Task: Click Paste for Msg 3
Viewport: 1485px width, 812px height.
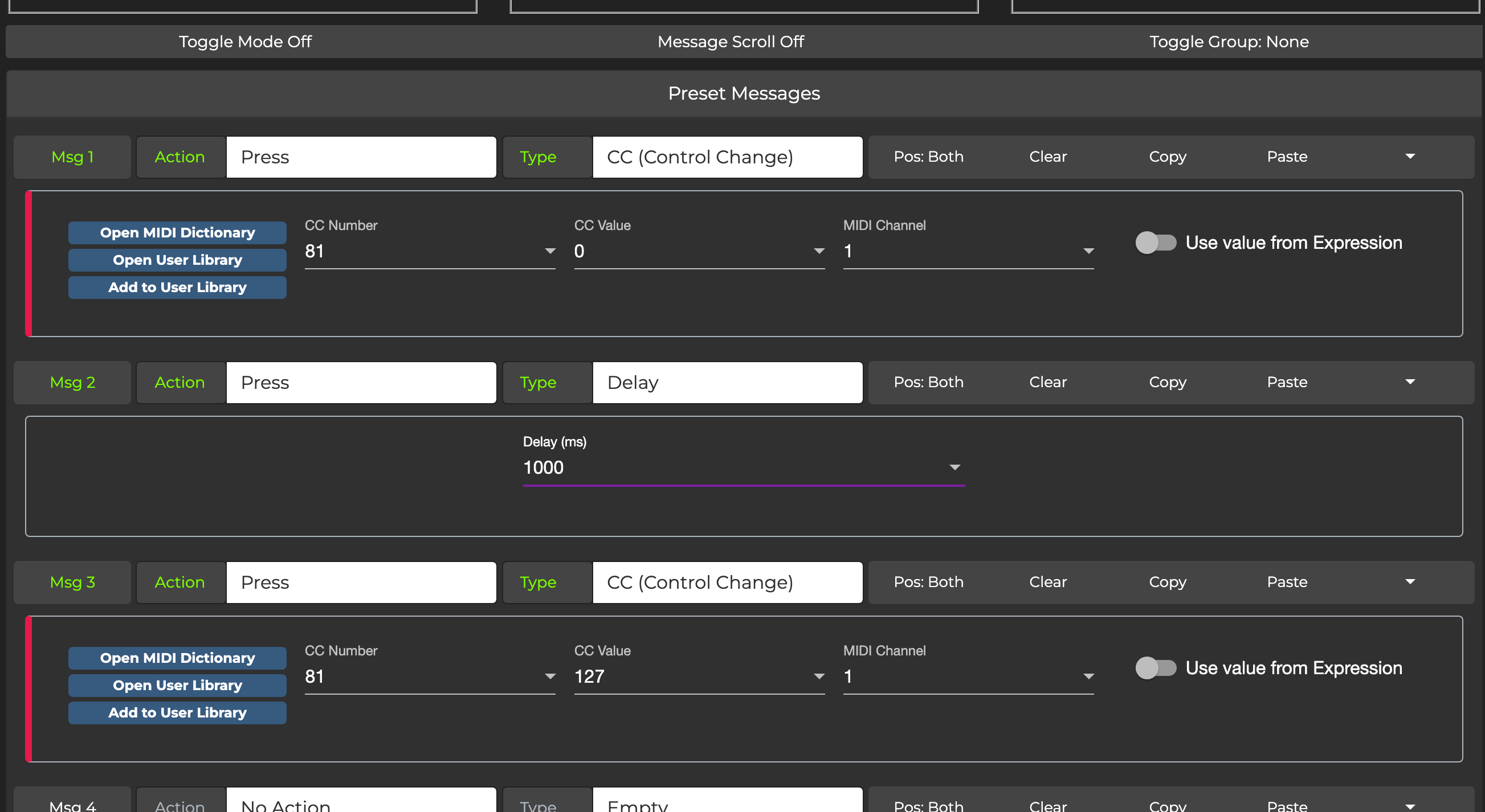Action: tap(1287, 581)
